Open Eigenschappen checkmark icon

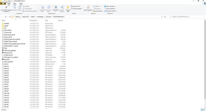click(x=88, y=7)
